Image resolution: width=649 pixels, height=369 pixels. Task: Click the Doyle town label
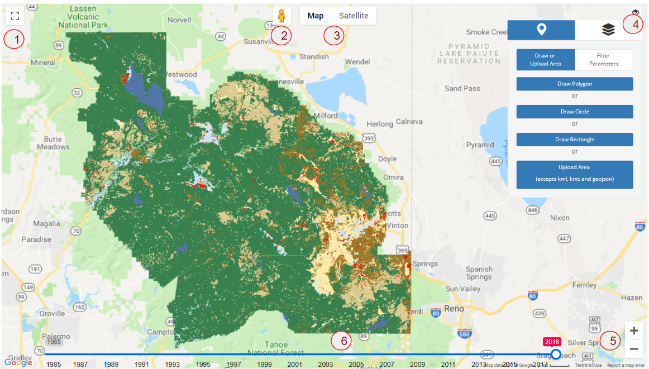point(388,159)
